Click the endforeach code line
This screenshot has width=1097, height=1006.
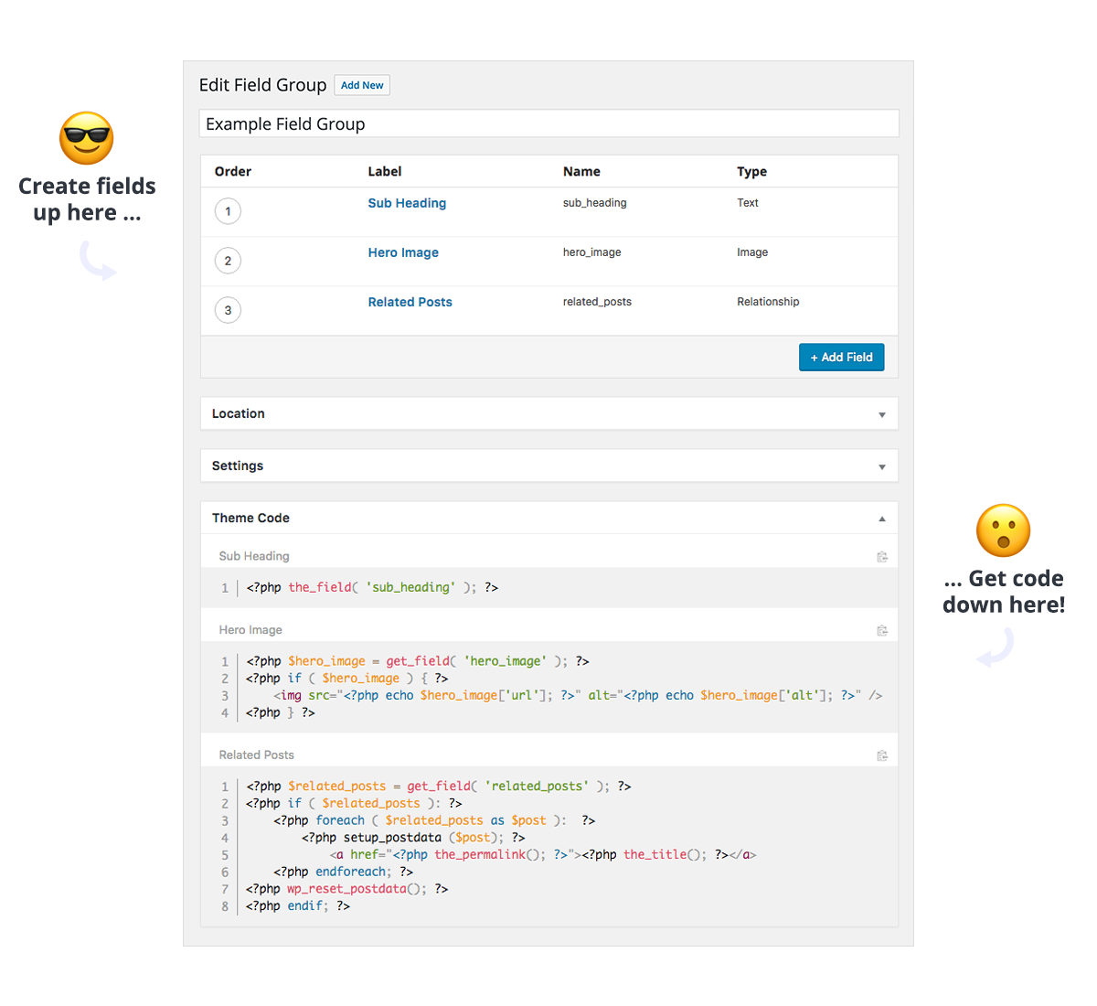(x=344, y=872)
